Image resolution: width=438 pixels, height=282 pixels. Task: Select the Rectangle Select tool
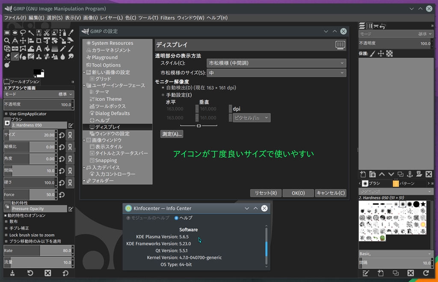click(7, 32)
